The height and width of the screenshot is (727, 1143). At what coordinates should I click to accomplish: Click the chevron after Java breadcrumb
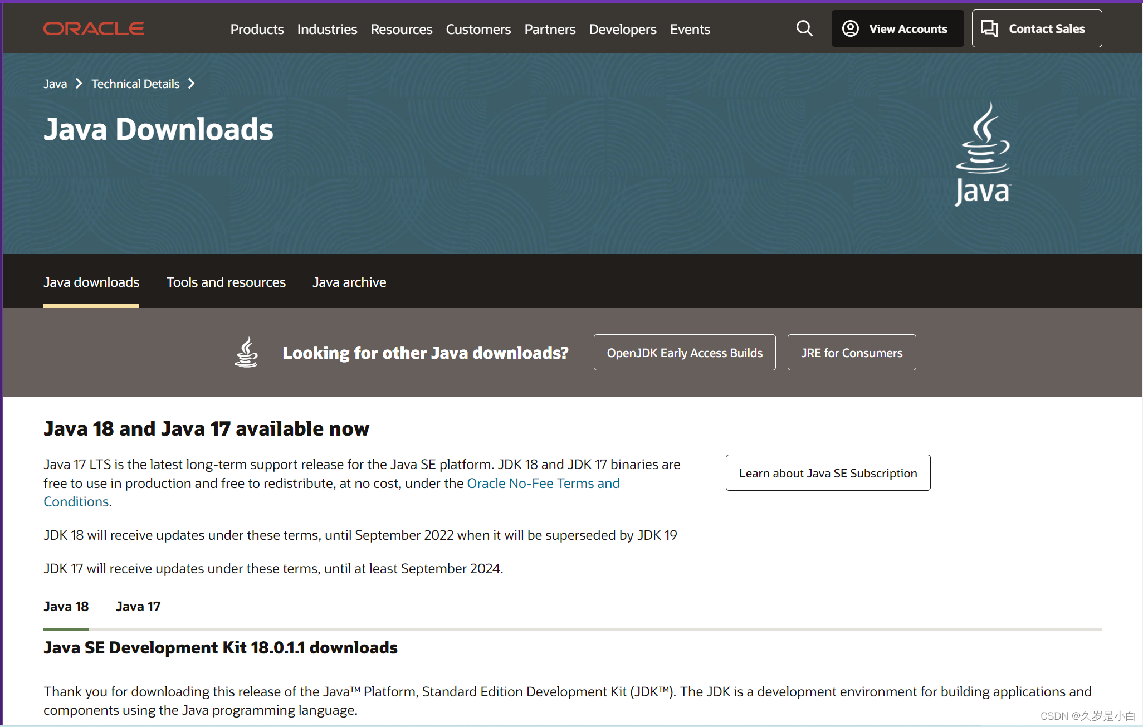pyautogui.click(x=79, y=84)
